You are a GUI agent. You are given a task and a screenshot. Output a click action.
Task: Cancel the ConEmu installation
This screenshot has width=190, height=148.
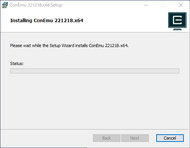click(170, 138)
